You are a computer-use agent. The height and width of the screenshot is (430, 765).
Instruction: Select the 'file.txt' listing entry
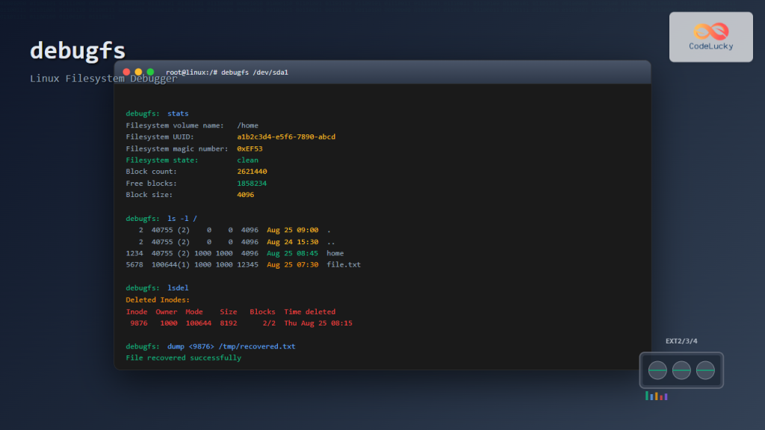(x=344, y=264)
